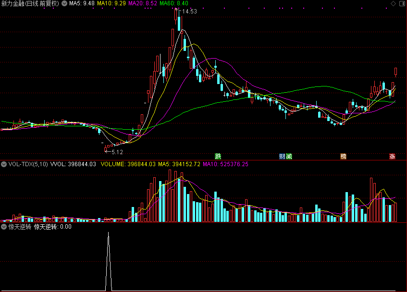Open the dropdown beside 新力金融 chart title
The image size is (407, 292).
tap(64, 3)
